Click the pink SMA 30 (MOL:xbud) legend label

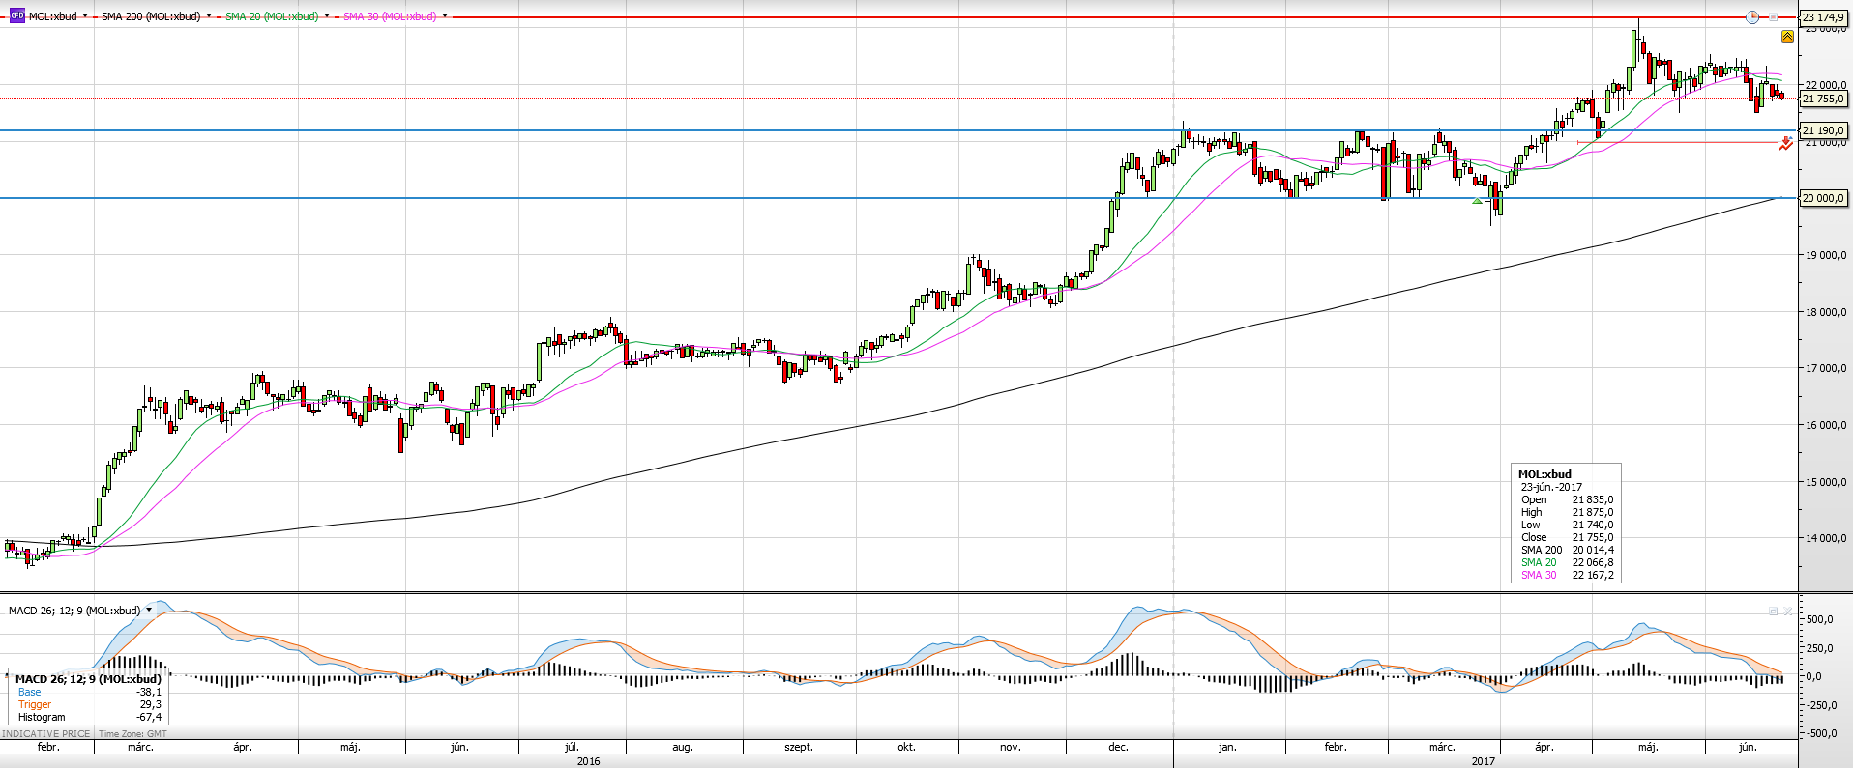coord(390,16)
